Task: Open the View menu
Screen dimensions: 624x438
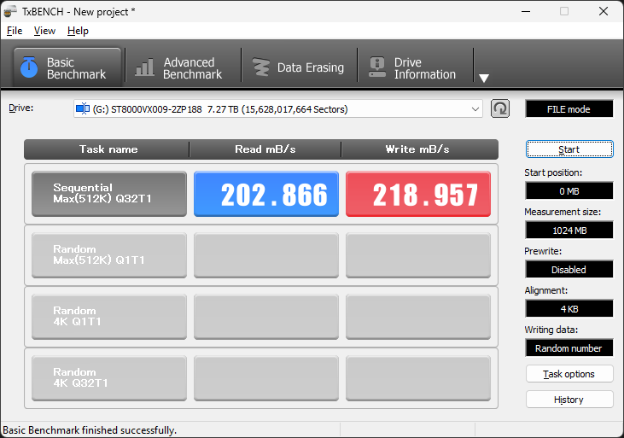Action: (44, 31)
